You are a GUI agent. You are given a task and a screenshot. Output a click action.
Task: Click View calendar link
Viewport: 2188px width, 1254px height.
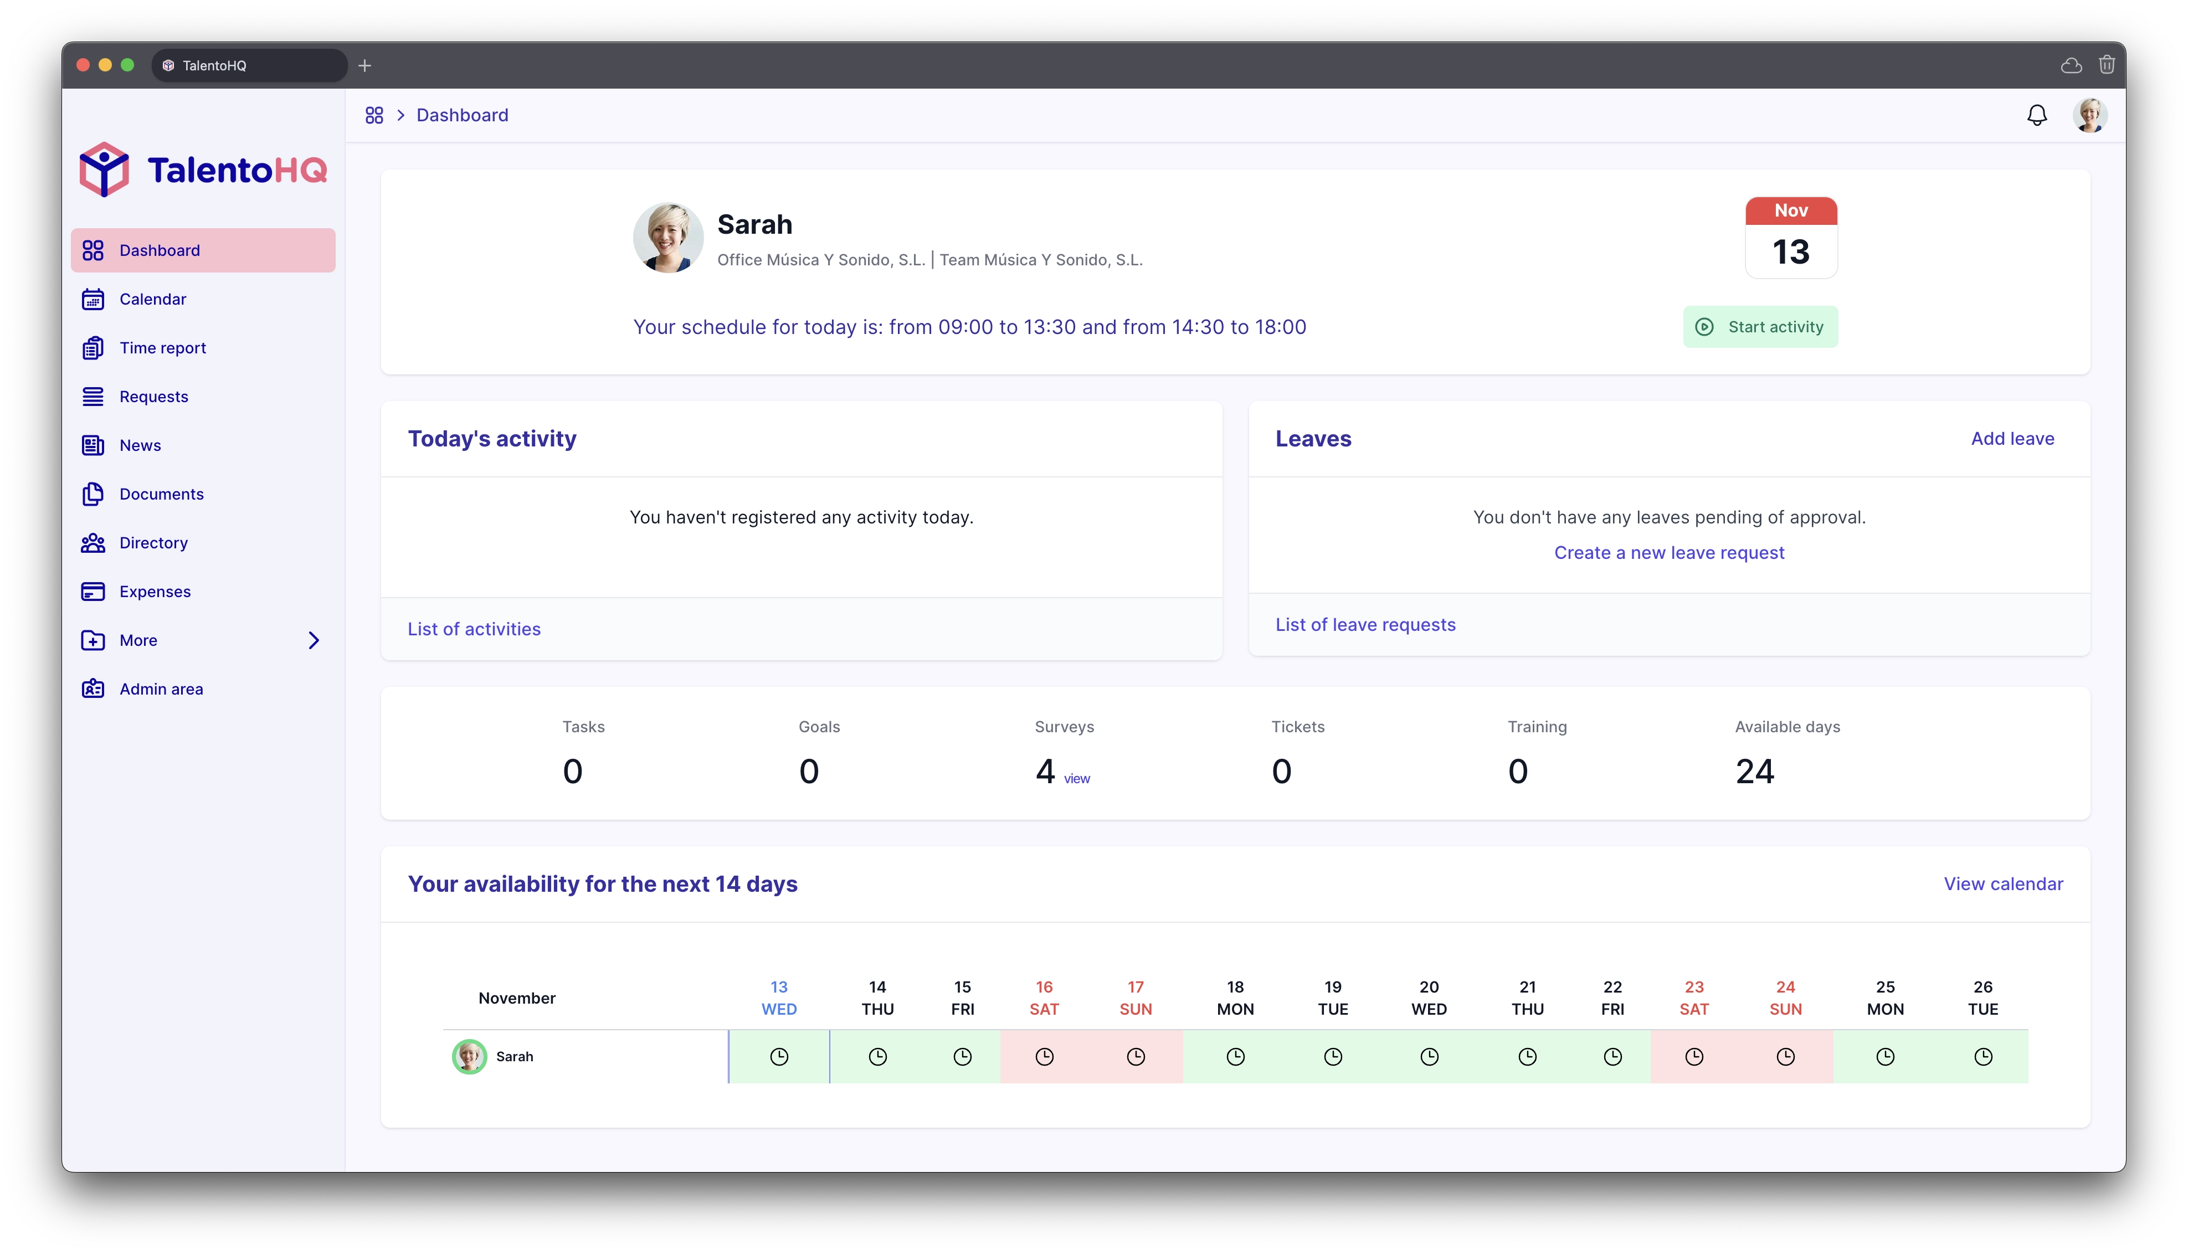(2003, 883)
